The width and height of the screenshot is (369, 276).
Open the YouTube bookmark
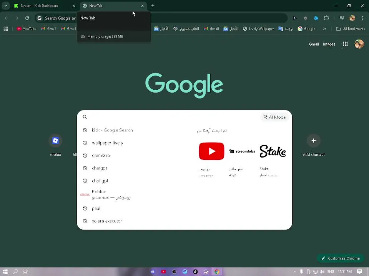(x=27, y=29)
